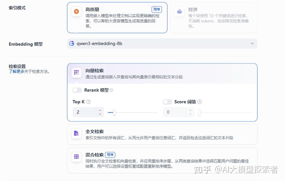Click the Rerank model help icon
285x181 pixels.
(111, 90)
